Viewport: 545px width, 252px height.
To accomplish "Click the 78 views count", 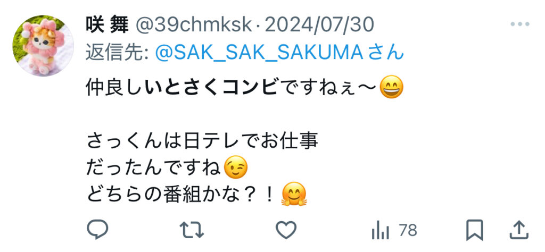I will pos(408,231).
